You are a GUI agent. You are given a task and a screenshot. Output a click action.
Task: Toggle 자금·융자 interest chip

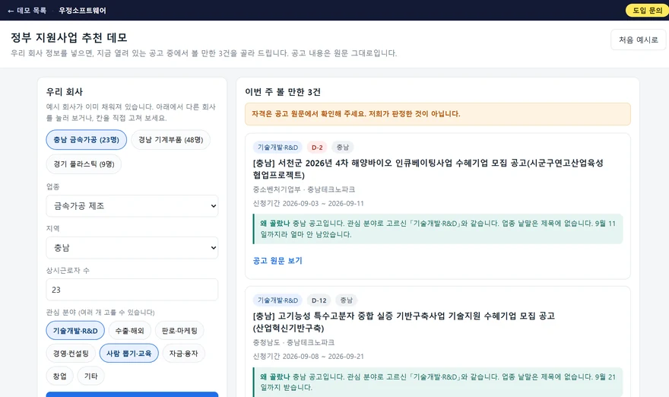(x=183, y=353)
